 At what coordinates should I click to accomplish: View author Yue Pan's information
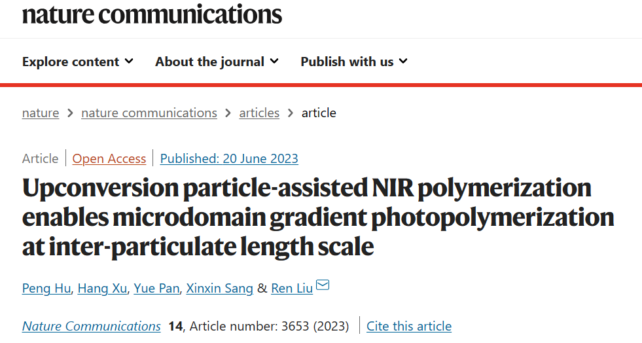[x=157, y=288]
